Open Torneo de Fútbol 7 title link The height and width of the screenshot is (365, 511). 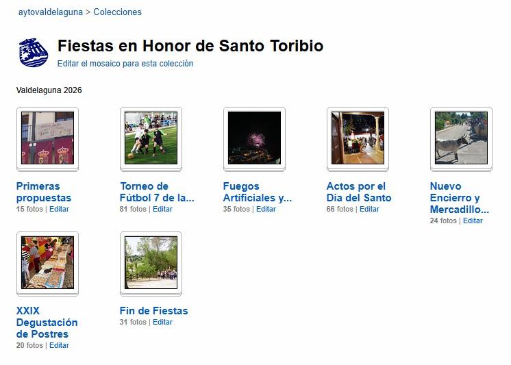[x=157, y=192]
